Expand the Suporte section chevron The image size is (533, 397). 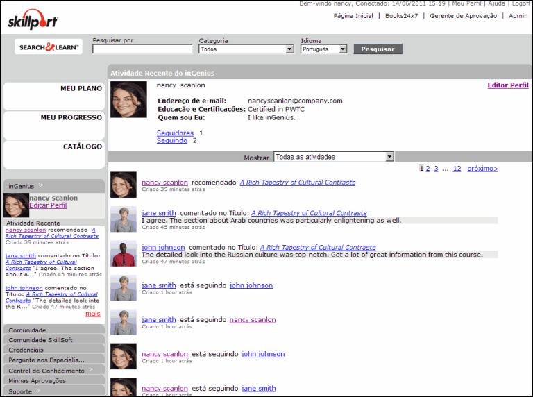point(38,391)
